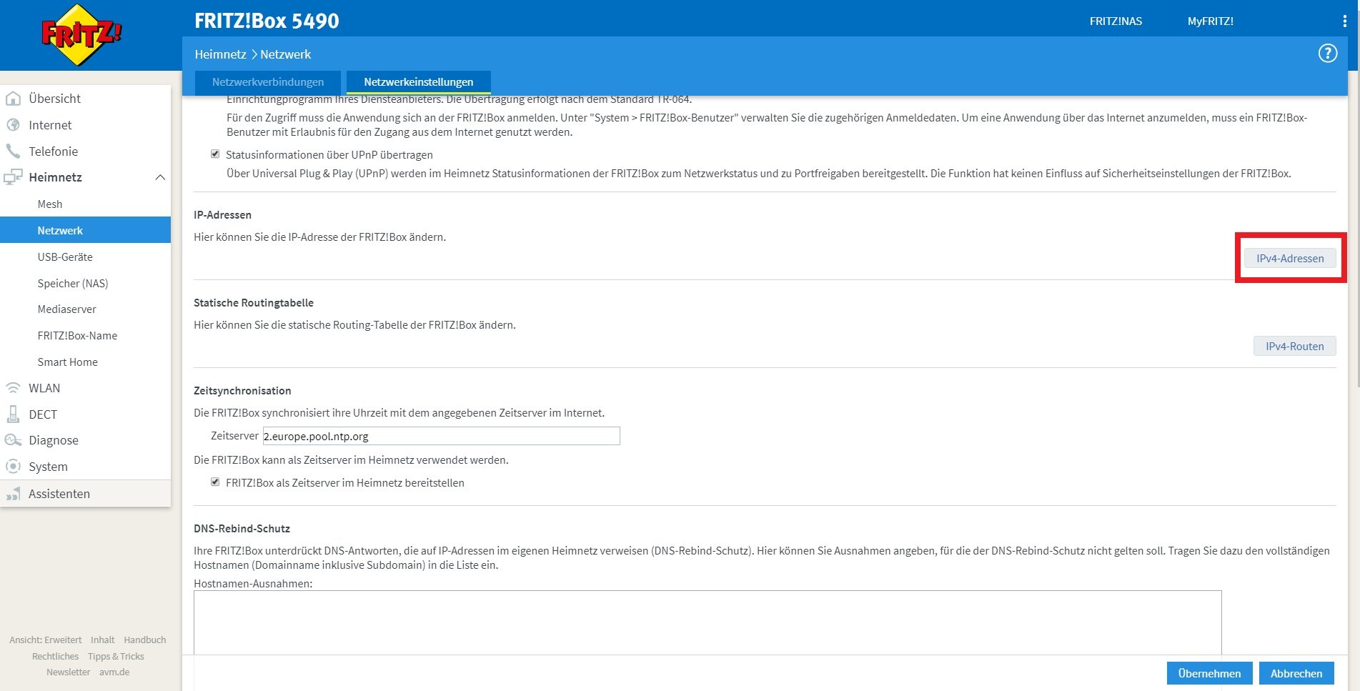Click Ansicht: Erweitert footer link
The image size is (1360, 691).
(x=45, y=640)
